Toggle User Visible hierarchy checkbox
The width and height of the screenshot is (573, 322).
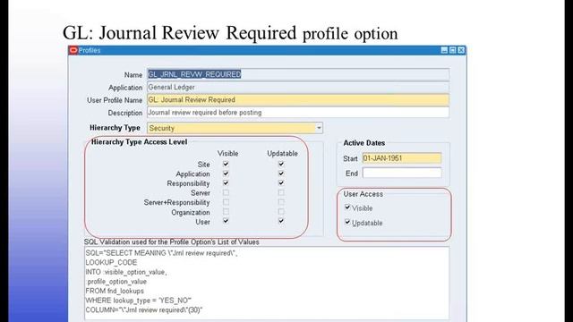(226, 221)
